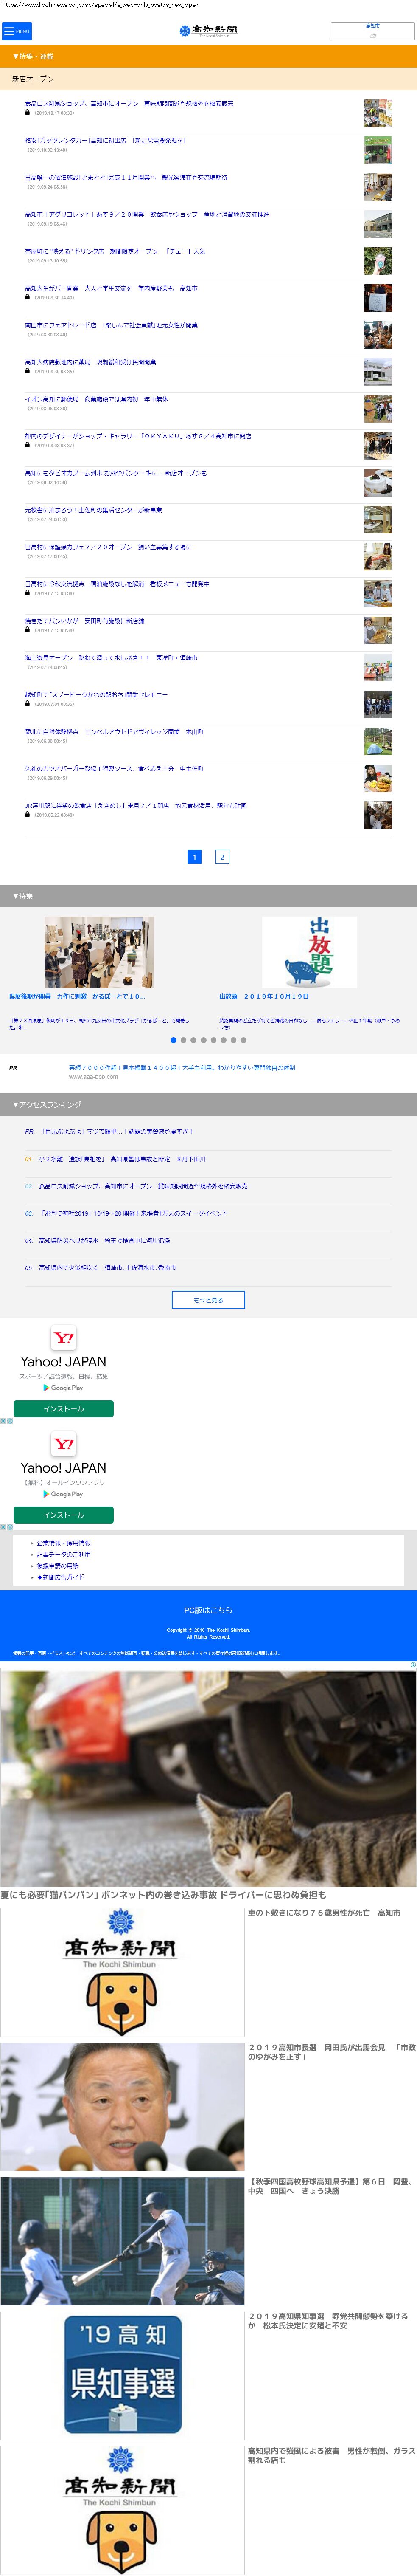The width and height of the screenshot is (417, 2576).
Task: Select the last carousel pagination dot
Action: [243, 1040]
